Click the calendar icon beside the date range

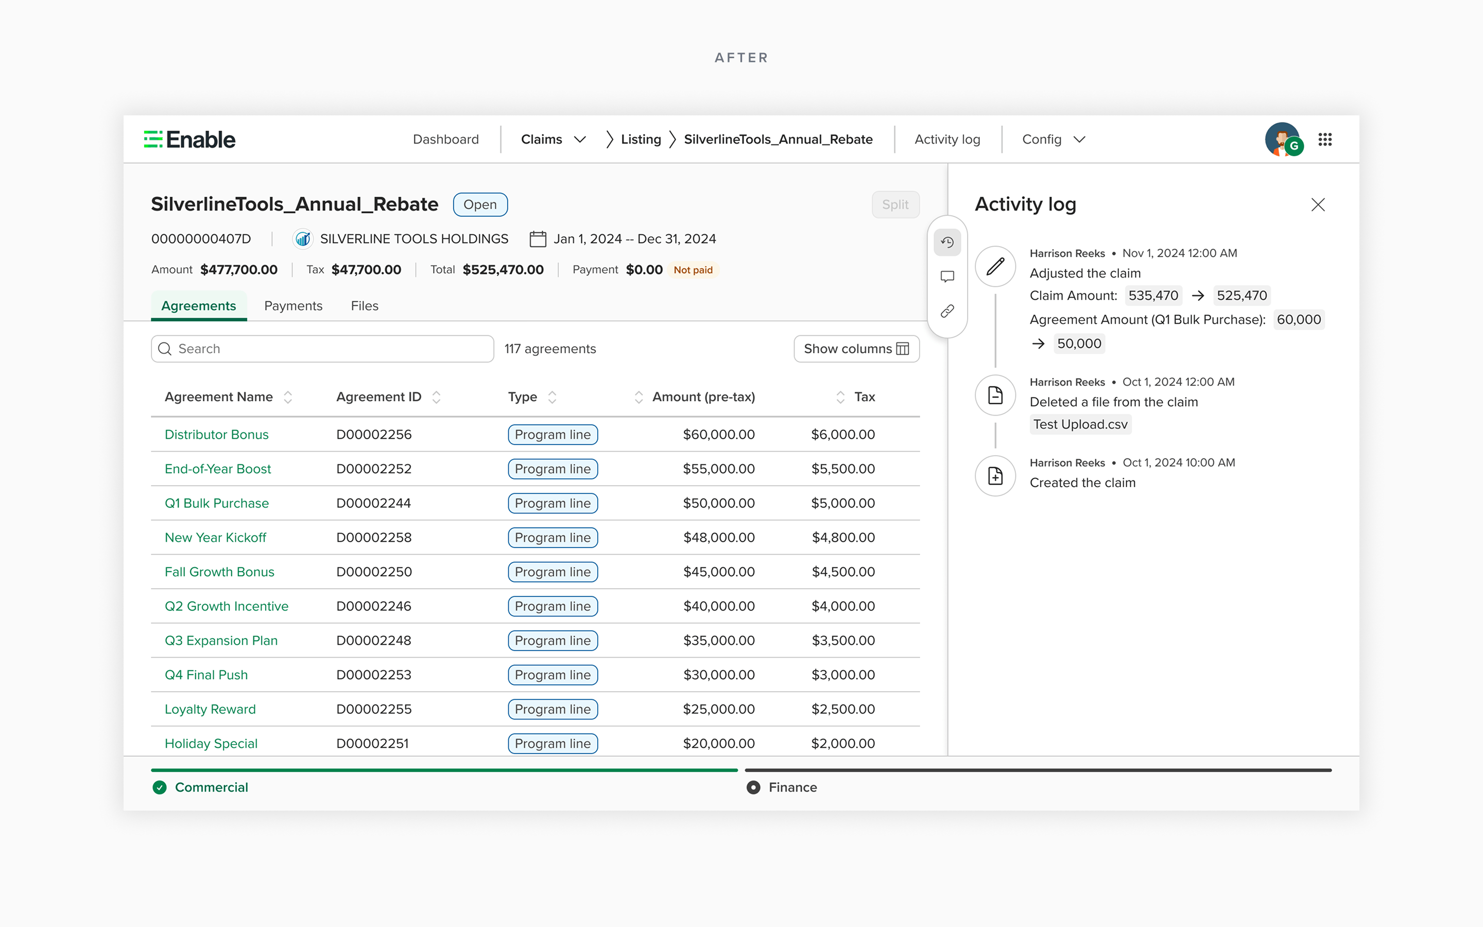[x=538, y=238]
